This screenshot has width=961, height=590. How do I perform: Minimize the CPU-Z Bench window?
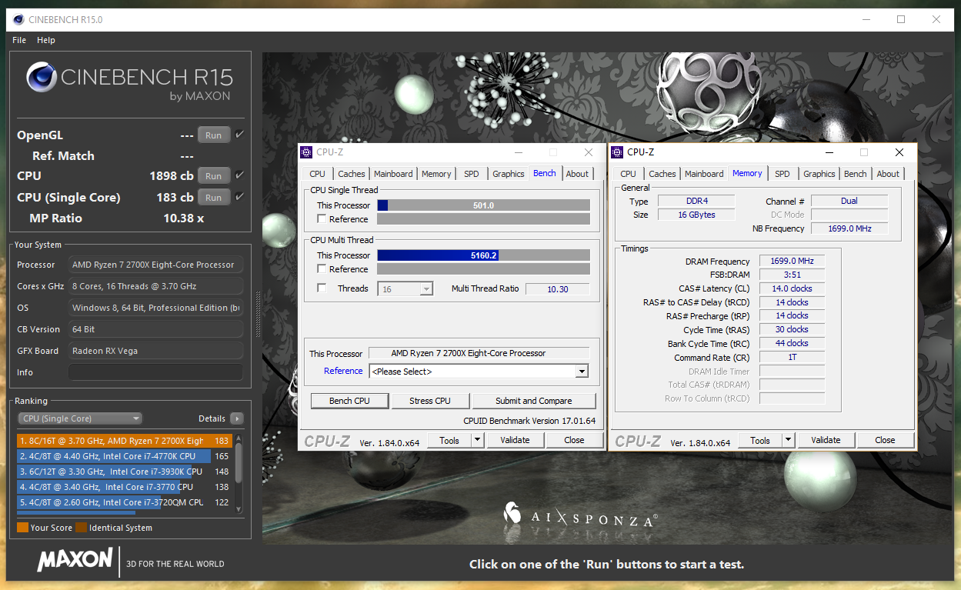pos(518,152)
